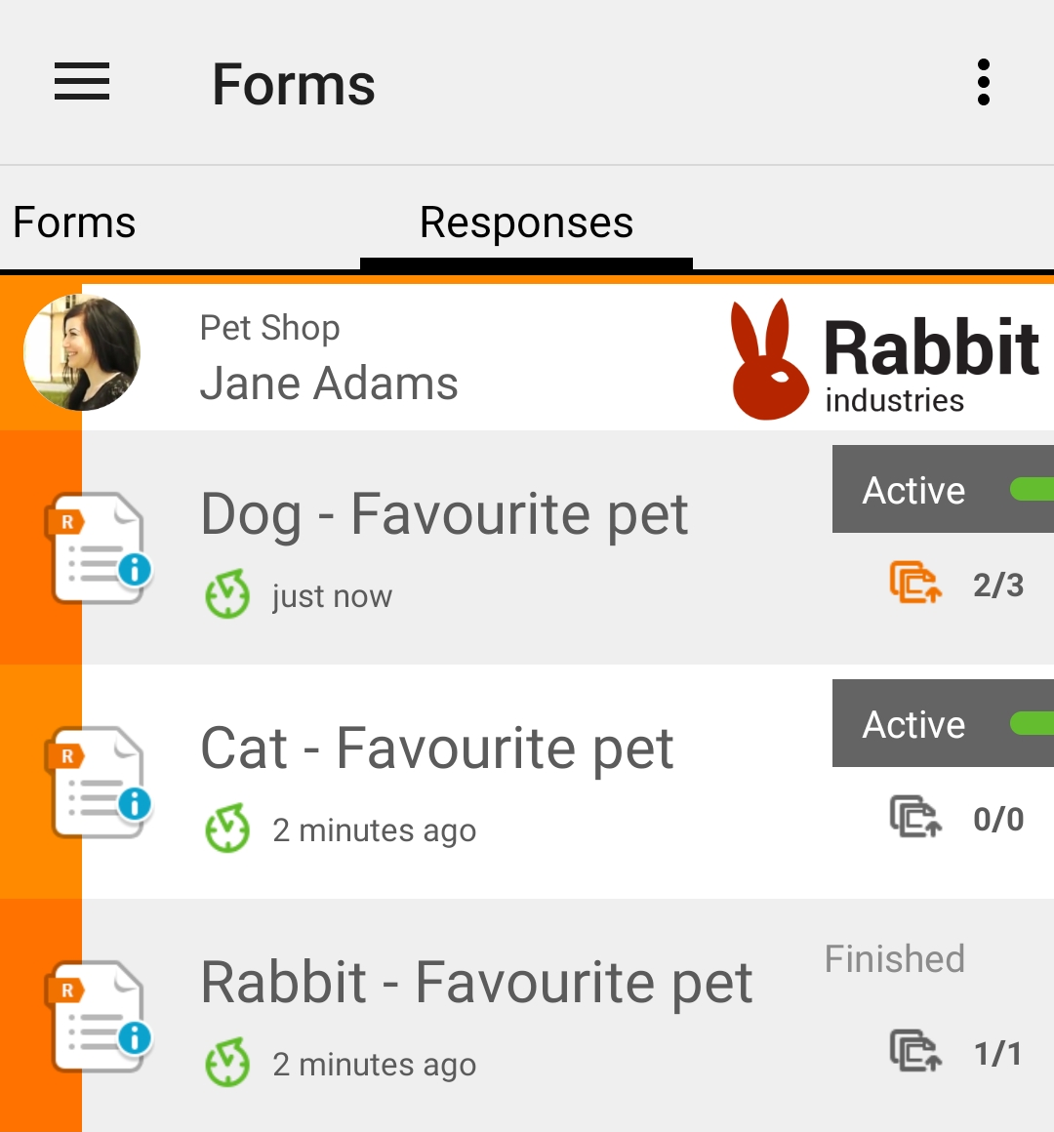
Task: Click orange upload responses icon for Dog
Action: pos(915,582)
